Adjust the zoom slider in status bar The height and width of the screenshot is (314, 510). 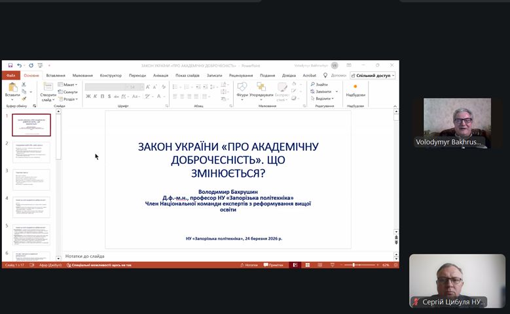(x=354, y=265)
